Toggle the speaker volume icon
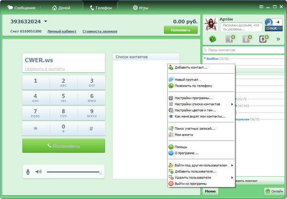Screen dimensions: 287x199 tap(38, 172)
